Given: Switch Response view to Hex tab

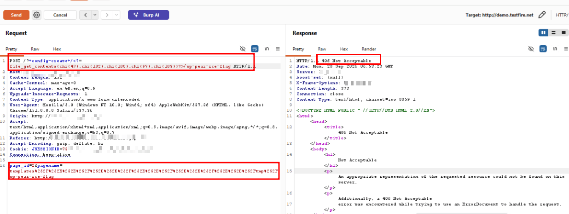Looking at the screenshot, I should (x=344, y=49).
